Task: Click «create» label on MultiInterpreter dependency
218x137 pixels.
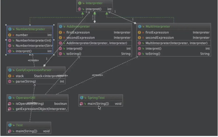Action: [97, 75]
